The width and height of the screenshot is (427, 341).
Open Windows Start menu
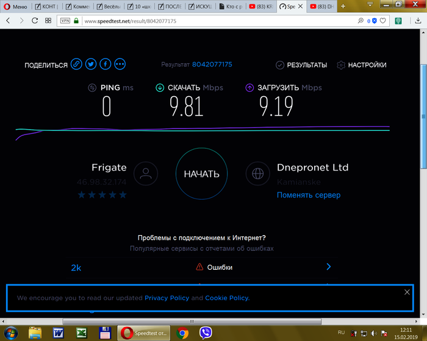click(11, 332)
